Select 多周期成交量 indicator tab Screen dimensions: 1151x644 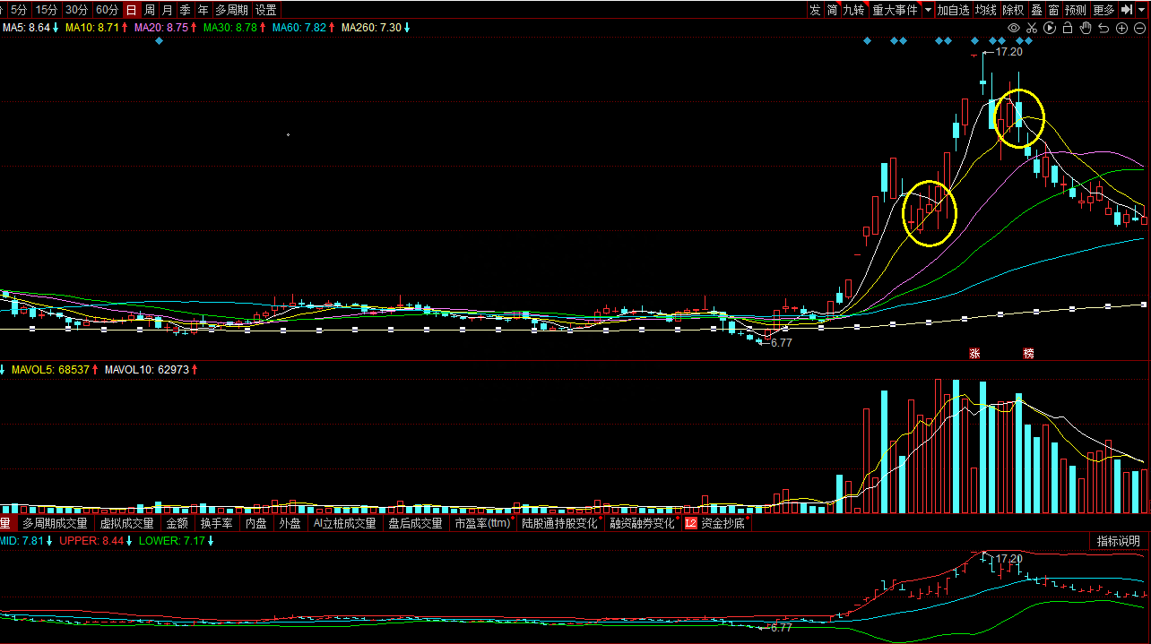tap(56, 523)
